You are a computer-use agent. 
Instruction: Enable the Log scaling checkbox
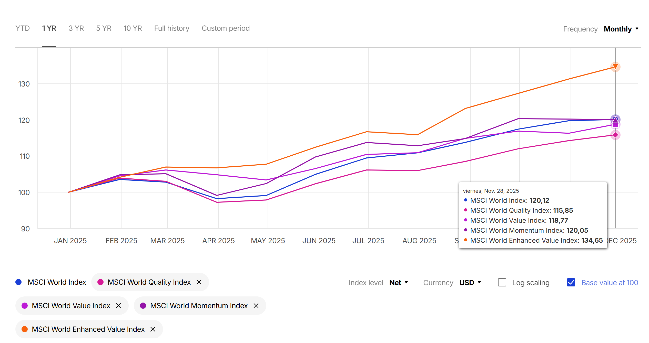[502, 283]
